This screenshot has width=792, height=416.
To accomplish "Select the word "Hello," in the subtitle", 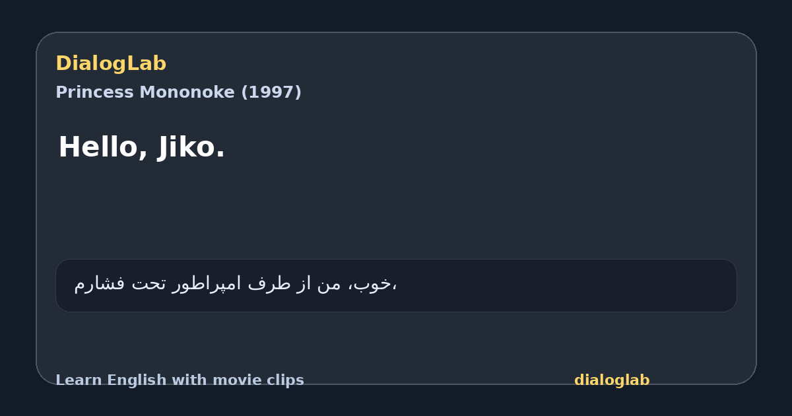I will 103,147.
